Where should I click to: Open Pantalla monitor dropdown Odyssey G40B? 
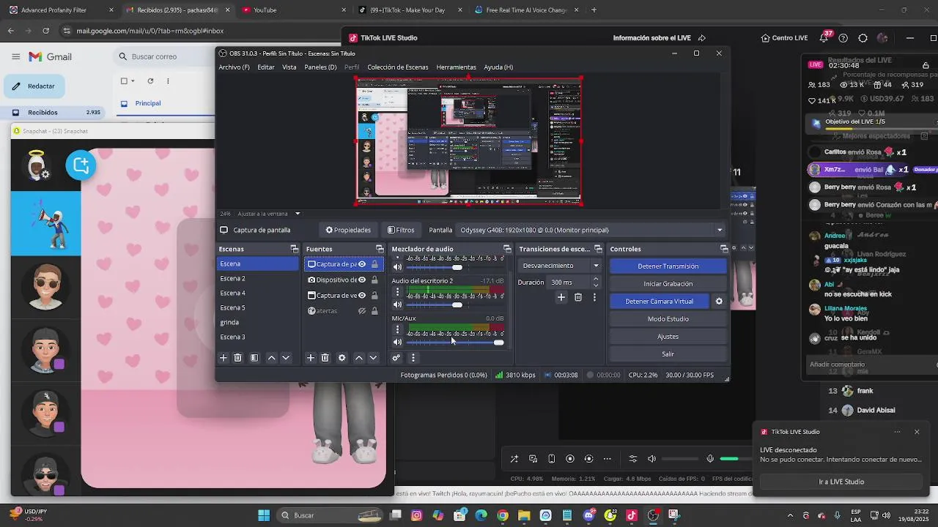tap(591, 230)
